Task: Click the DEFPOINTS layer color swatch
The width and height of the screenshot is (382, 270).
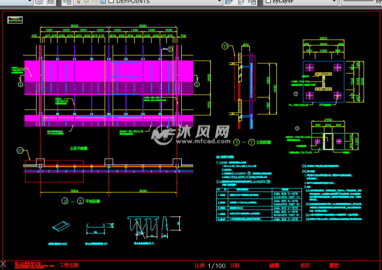Action: tap(110, 1)
